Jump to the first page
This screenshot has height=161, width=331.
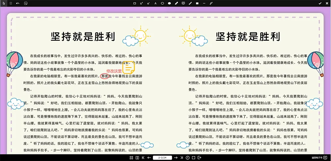143,158
